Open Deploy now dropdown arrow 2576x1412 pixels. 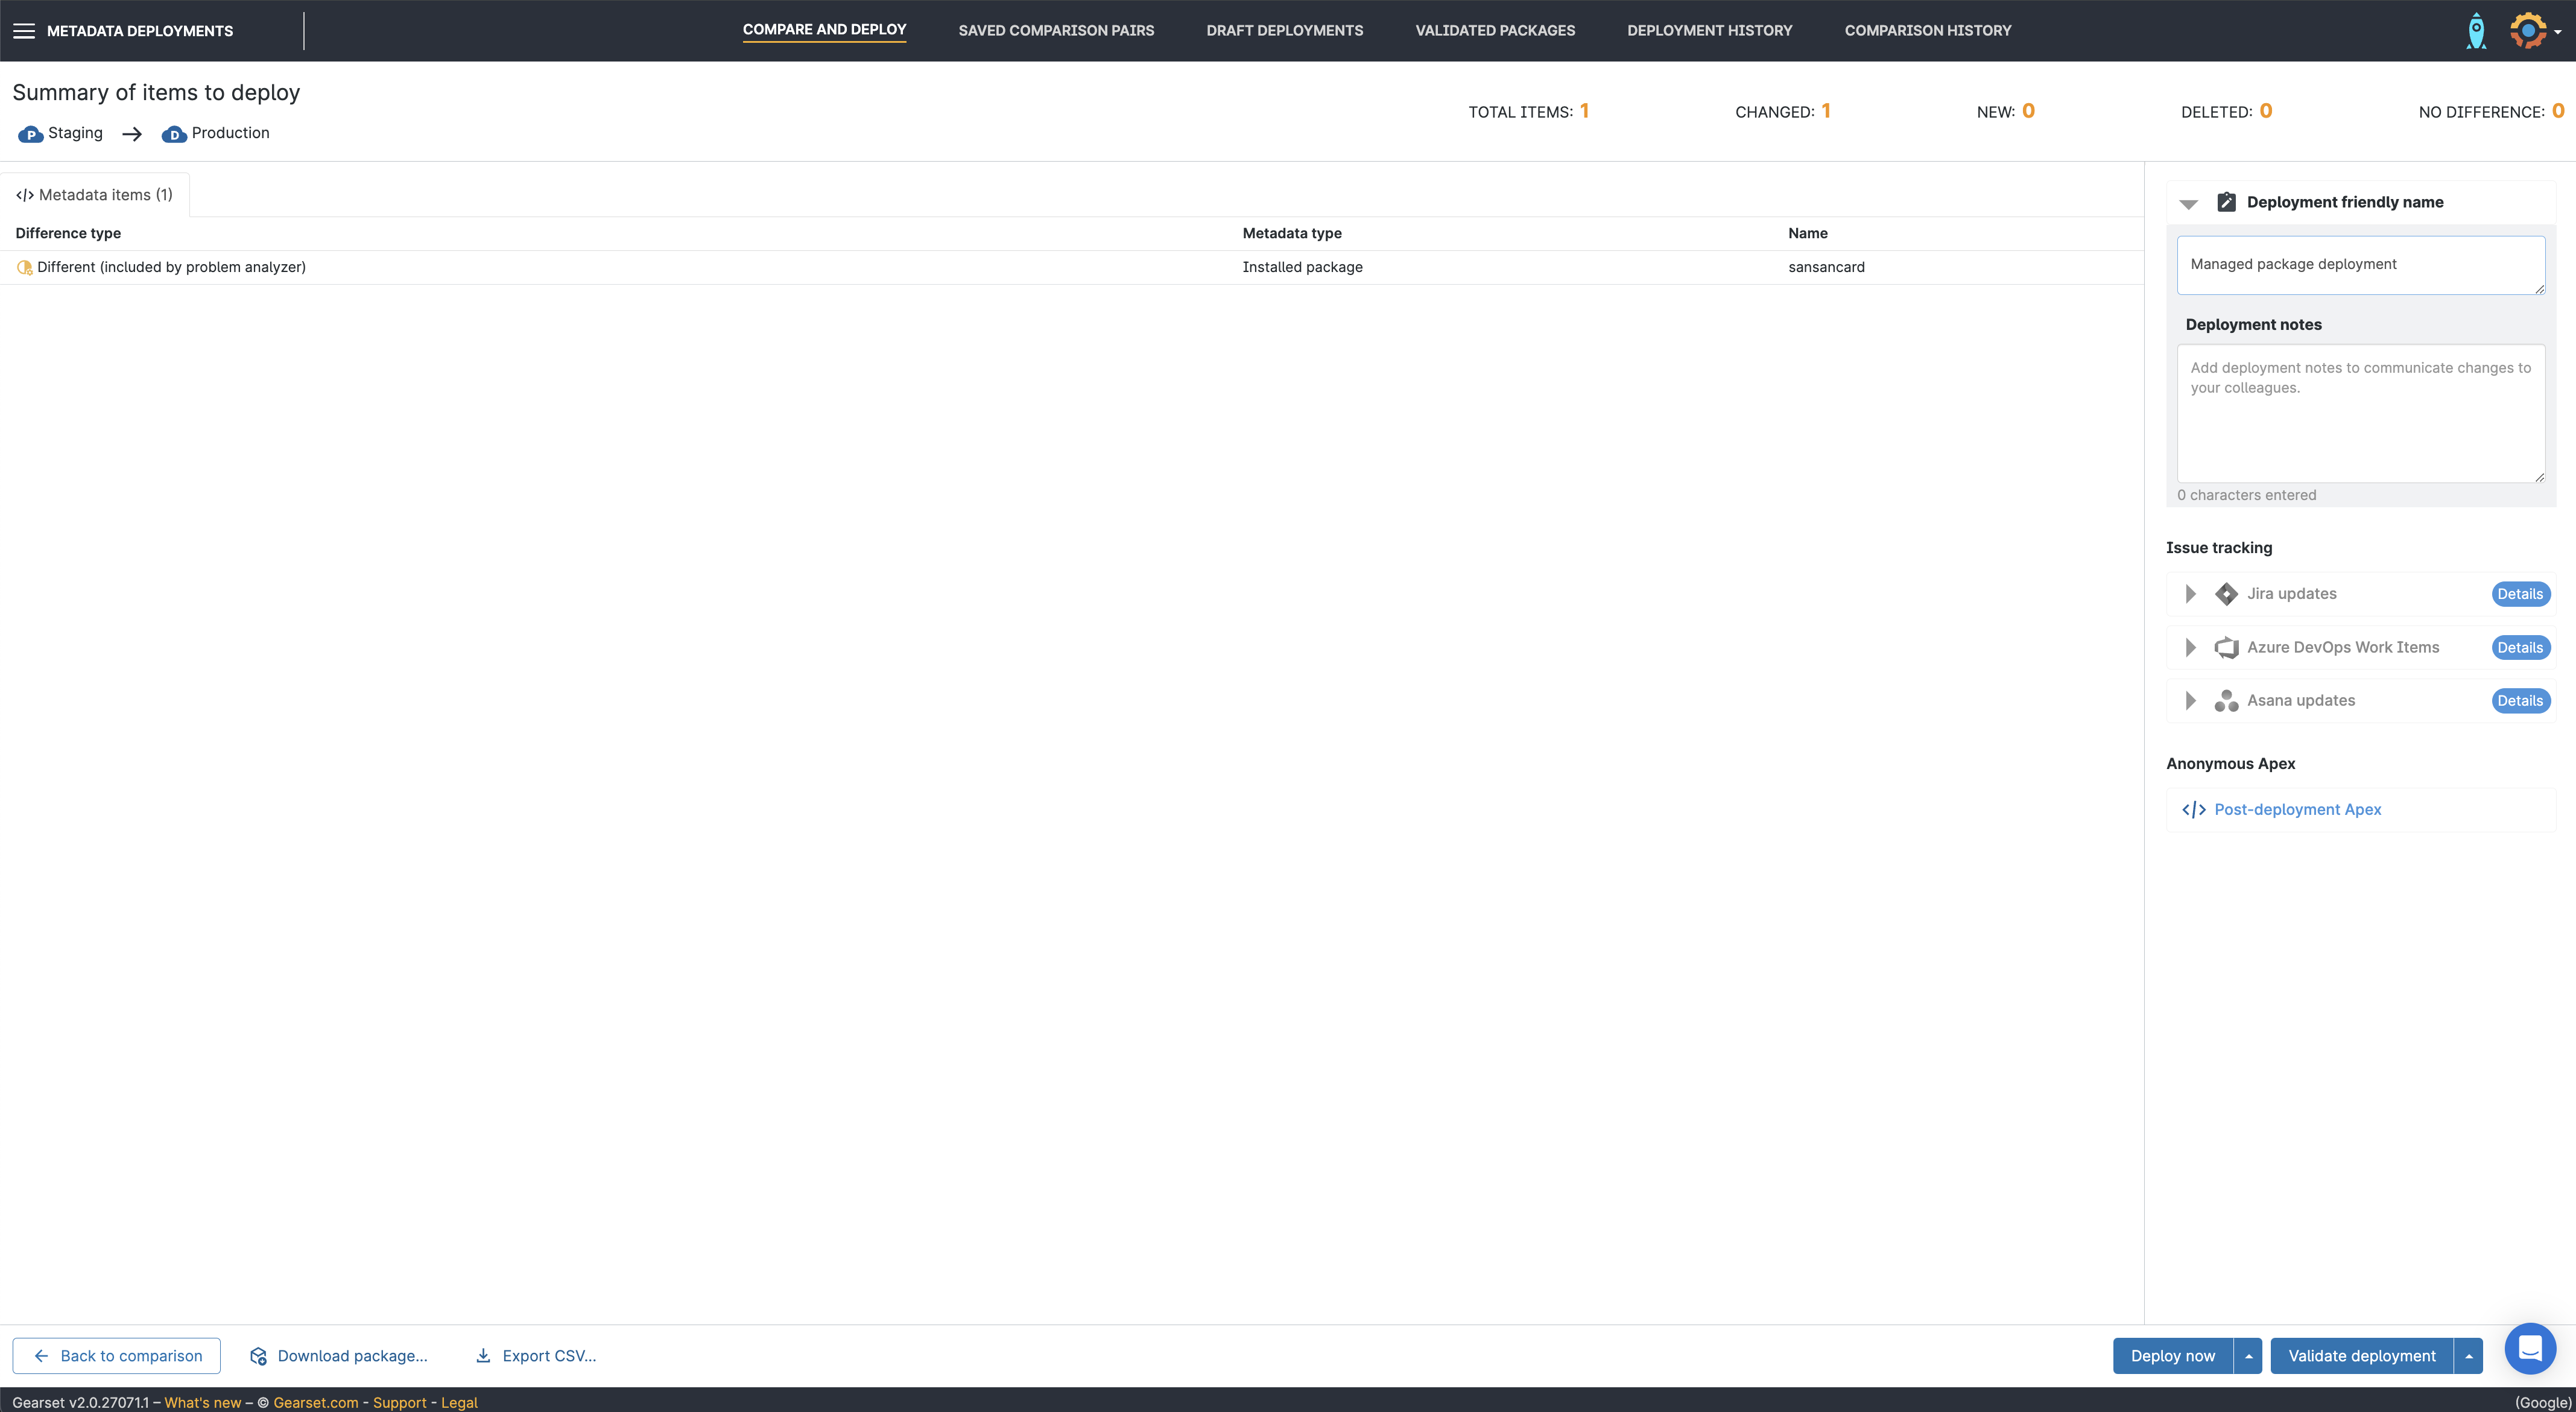tap(2248, 1356)
